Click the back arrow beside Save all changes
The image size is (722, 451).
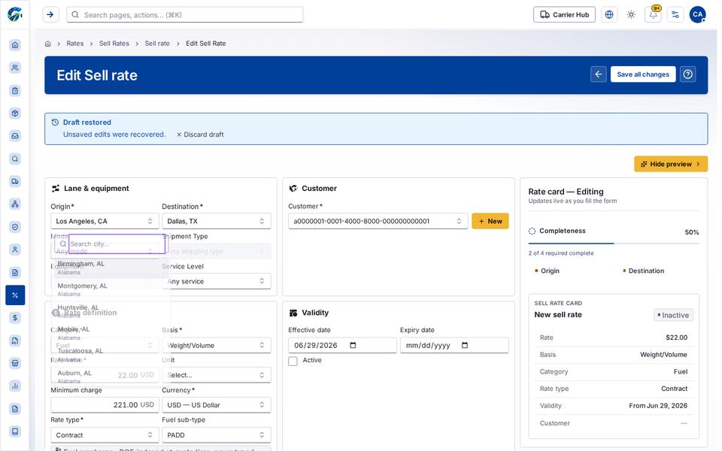pos(599,74)
